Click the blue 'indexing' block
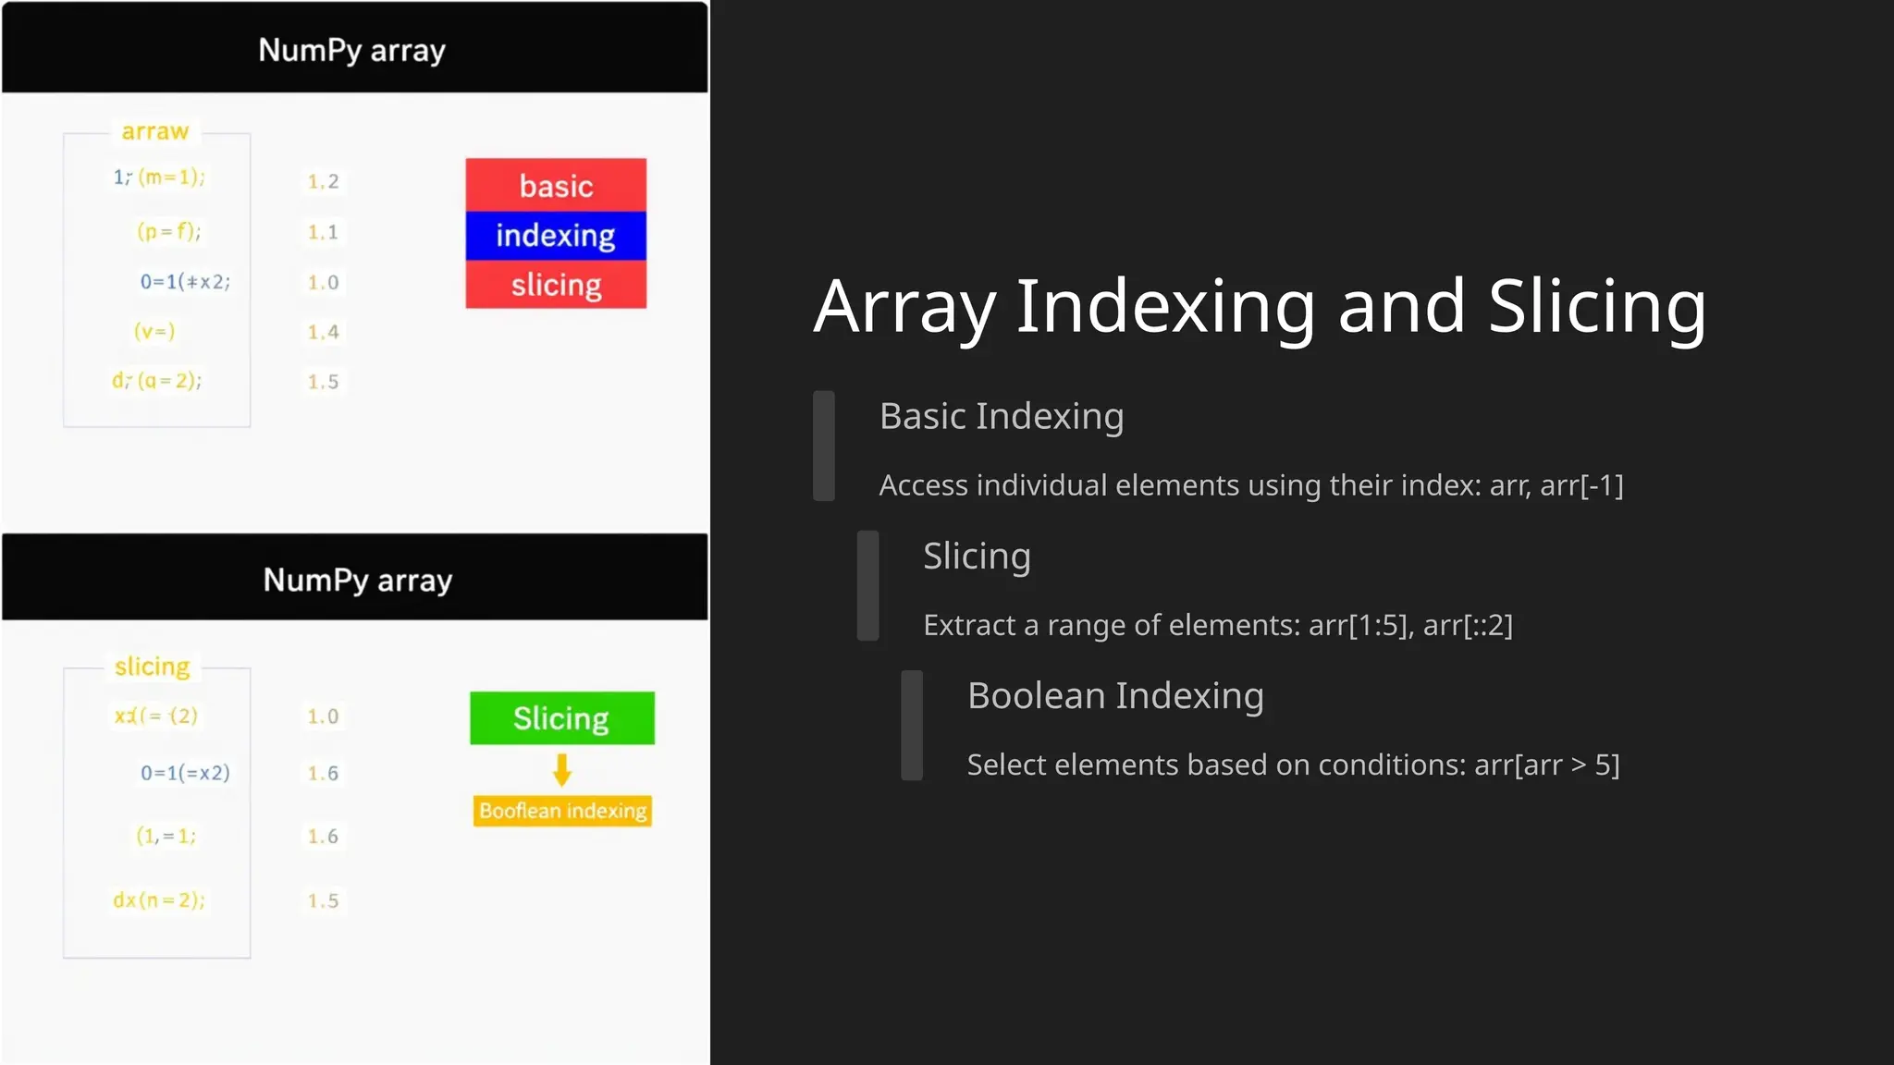The image size is (1894, 1065). [x=556, y=236]
